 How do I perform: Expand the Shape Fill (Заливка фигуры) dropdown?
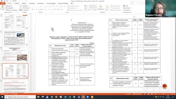pyautogui.click(x=116, y=6)
